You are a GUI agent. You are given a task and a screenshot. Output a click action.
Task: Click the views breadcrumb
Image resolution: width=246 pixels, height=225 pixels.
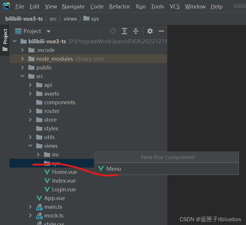click(x=70, y=19)
